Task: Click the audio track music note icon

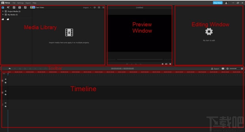Action: 2,105
